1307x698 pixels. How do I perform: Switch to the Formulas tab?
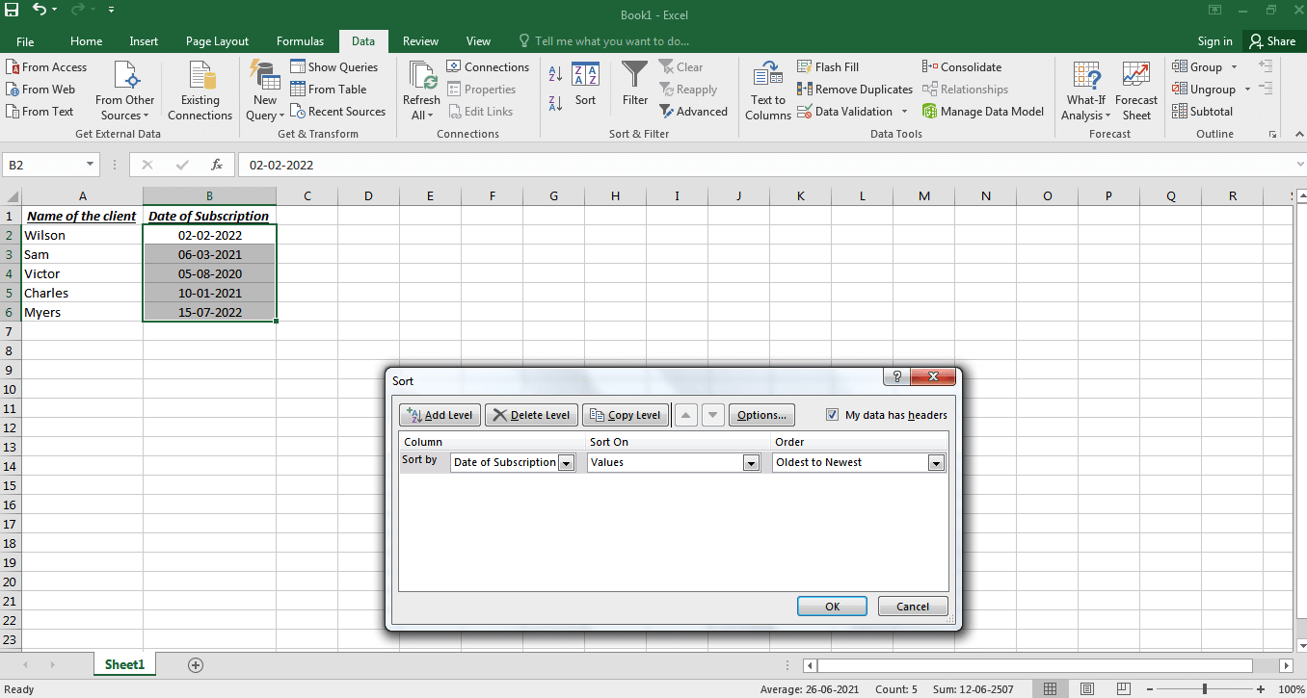coord(301,41)
